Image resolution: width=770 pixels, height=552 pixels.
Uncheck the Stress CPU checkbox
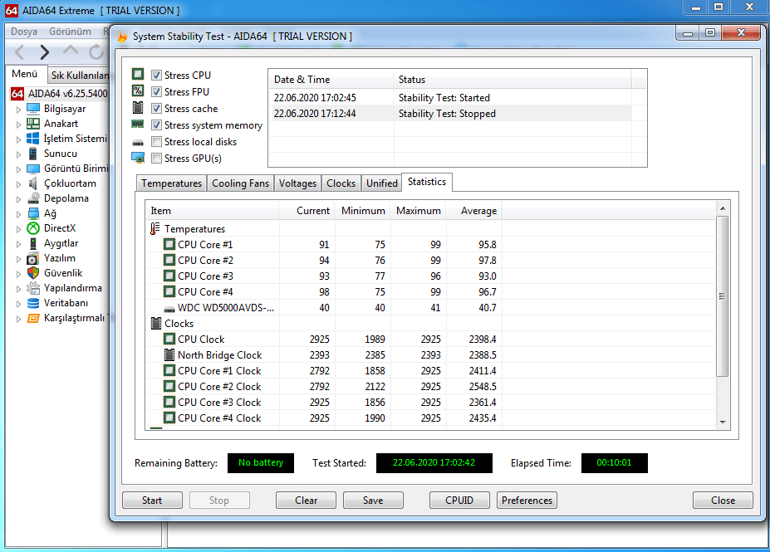(157, 75)
